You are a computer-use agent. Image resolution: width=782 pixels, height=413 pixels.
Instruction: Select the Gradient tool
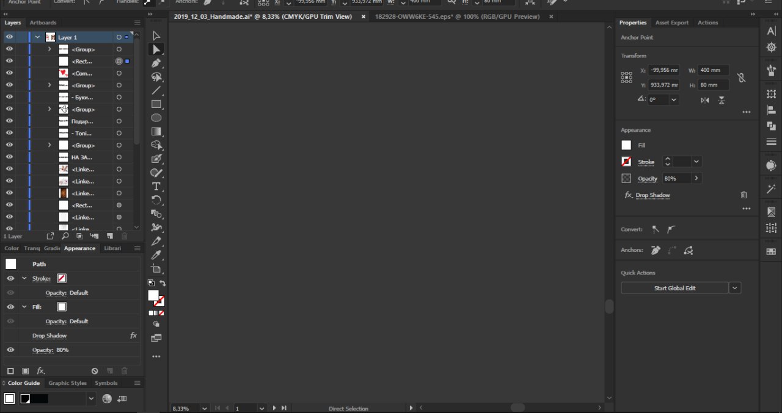click(156, 131)
